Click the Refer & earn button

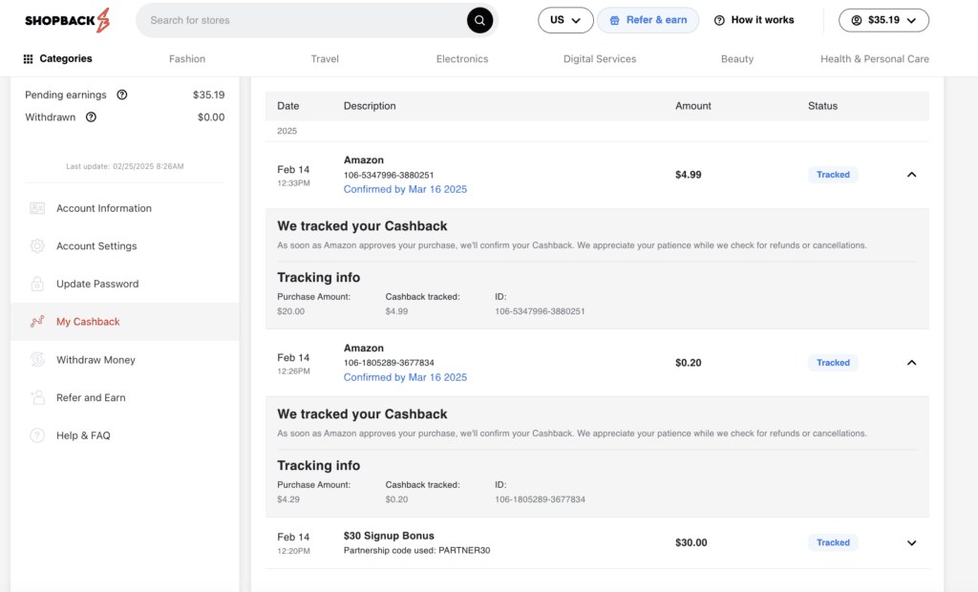point(648,19)
